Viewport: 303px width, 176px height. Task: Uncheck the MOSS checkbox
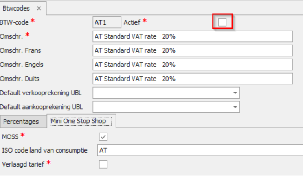[x=103, y=137]
